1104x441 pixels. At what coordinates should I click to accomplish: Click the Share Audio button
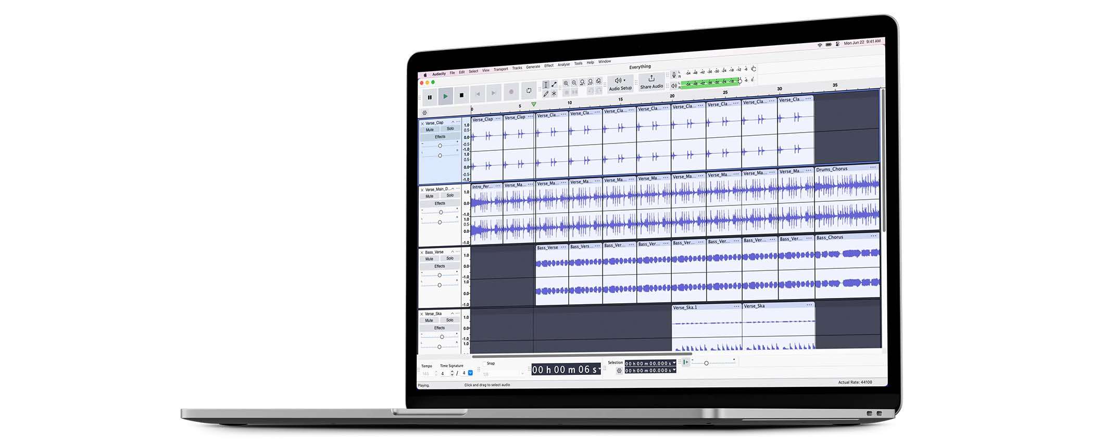(651, 82)
